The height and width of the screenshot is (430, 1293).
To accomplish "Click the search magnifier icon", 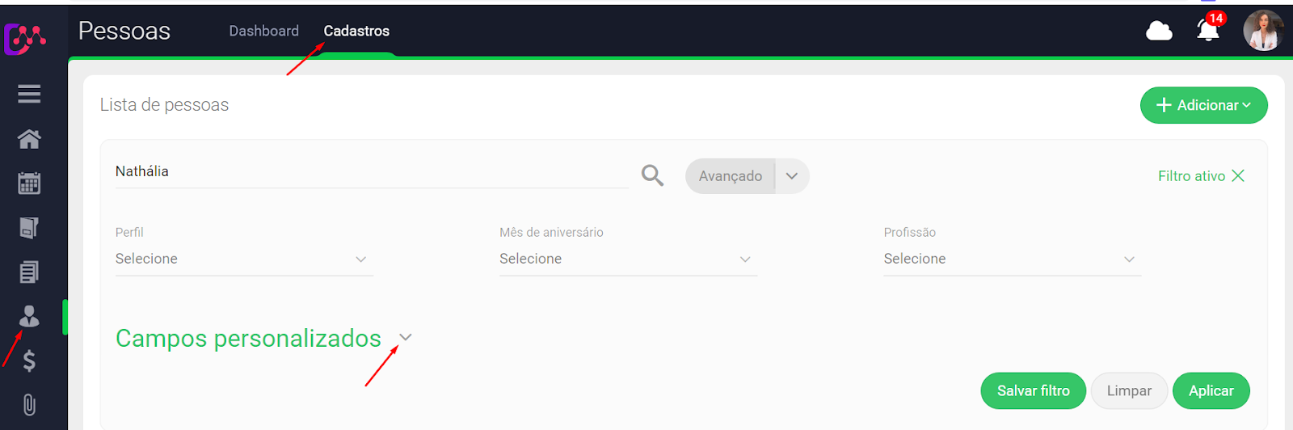I will [652, 175].
